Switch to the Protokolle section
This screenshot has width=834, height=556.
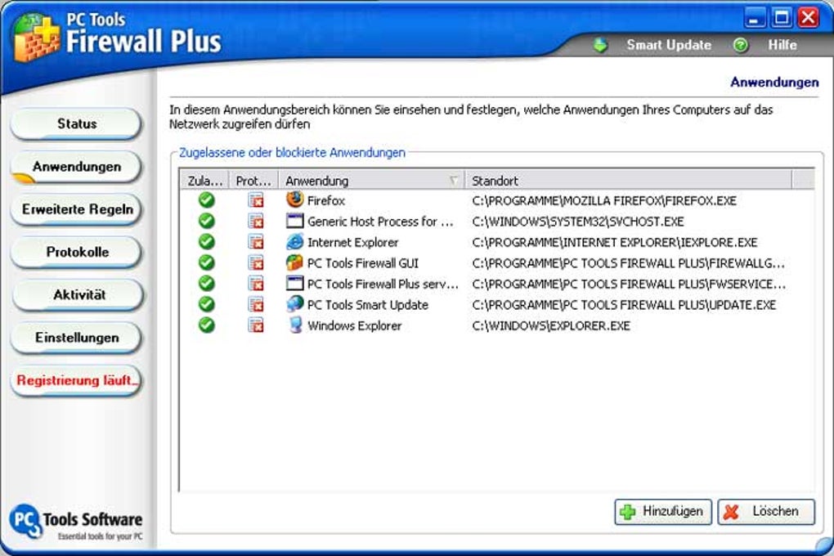point(77,252)
